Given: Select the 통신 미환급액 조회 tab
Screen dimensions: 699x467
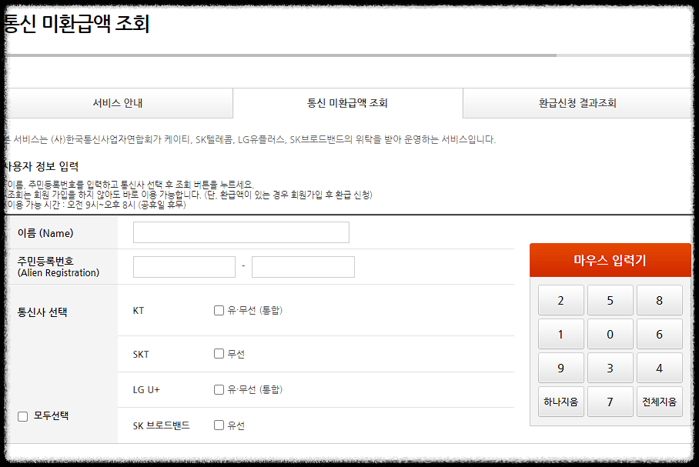Looking at the screenshot, I should click(x=347, y=103).
